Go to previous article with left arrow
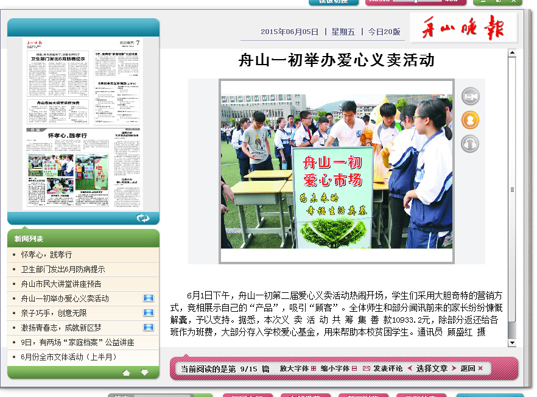 tap(410, 368)
